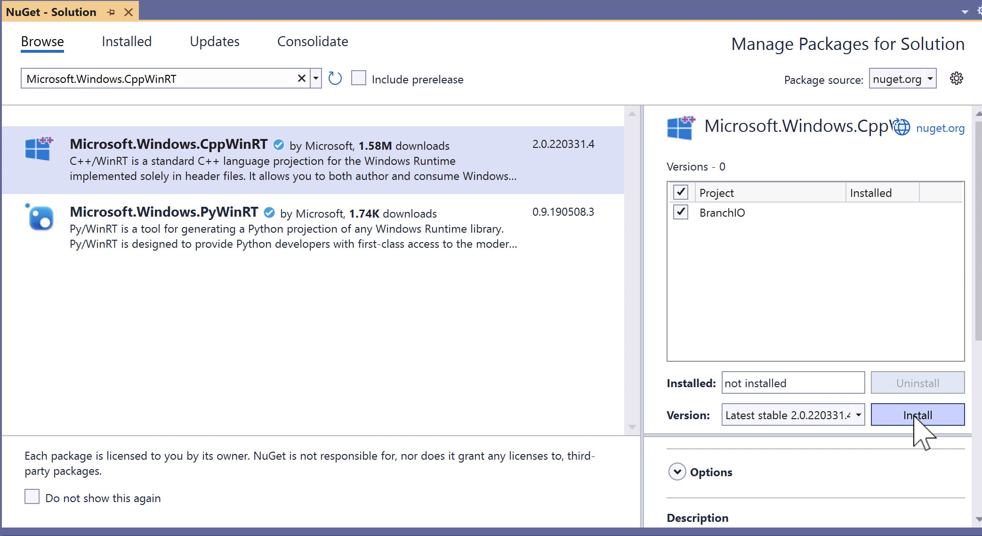This screenshot has width=982, height=536.
Task: Click version 0.9.190508.3 text
Action: pyautogui.click(x=563, y=212)
